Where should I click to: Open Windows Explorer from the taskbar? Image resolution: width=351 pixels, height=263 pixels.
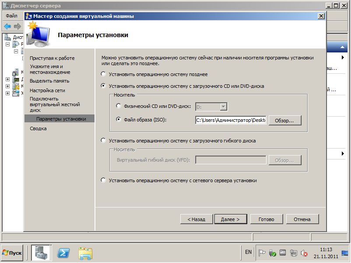pos(85,253)
